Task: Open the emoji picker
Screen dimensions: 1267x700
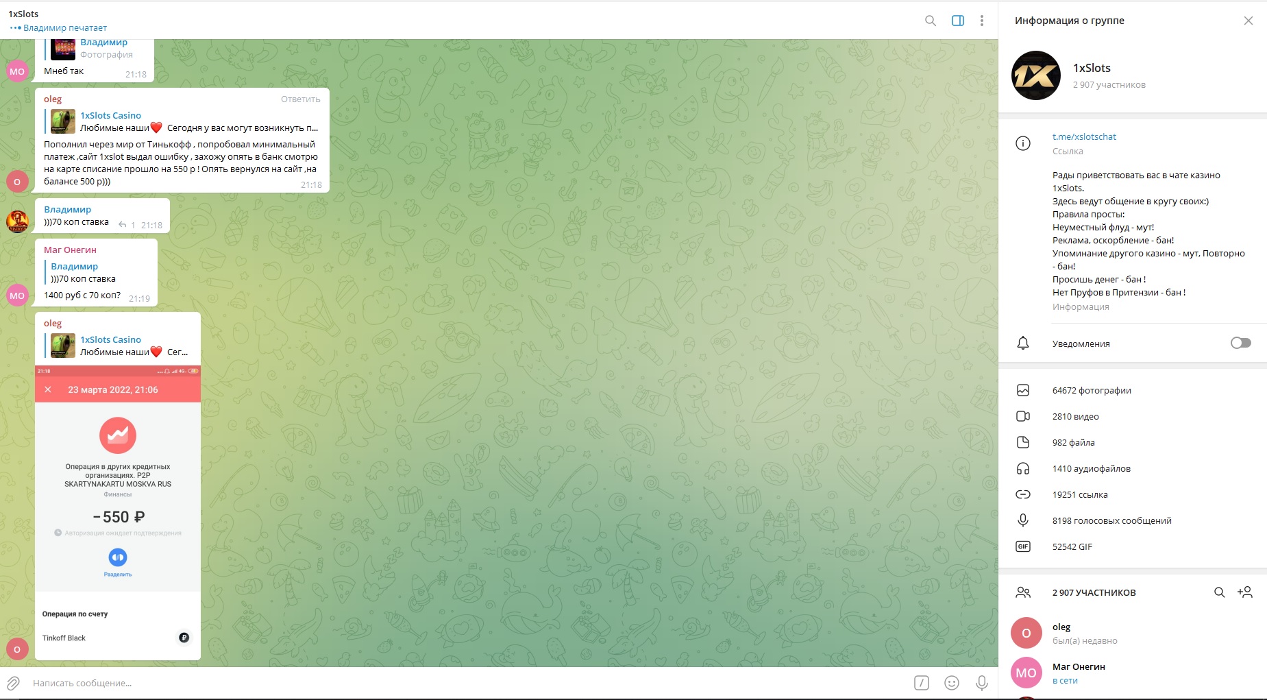Action: pos(952,683)
